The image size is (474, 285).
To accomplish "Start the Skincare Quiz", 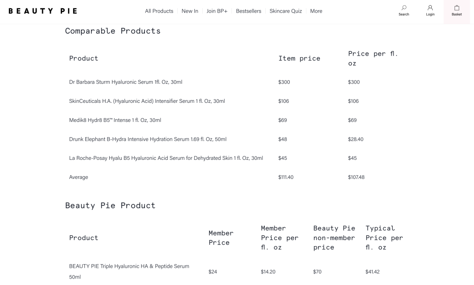I will coord(286,11).
